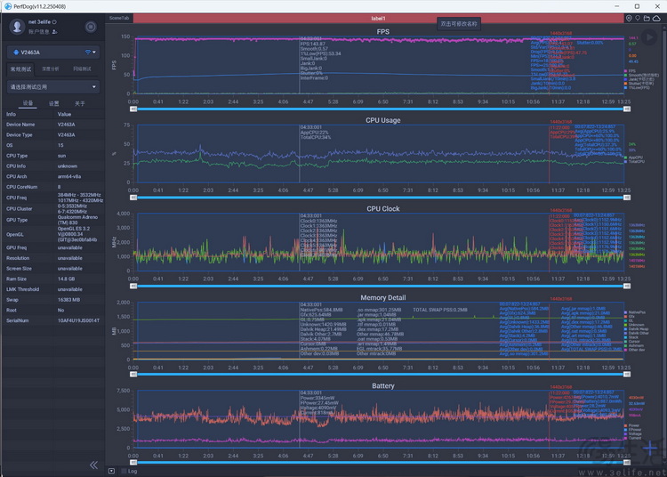Toggle Dalvik Heap series in Memory legend
Screen dimensions: 667x477
point(637,329)
